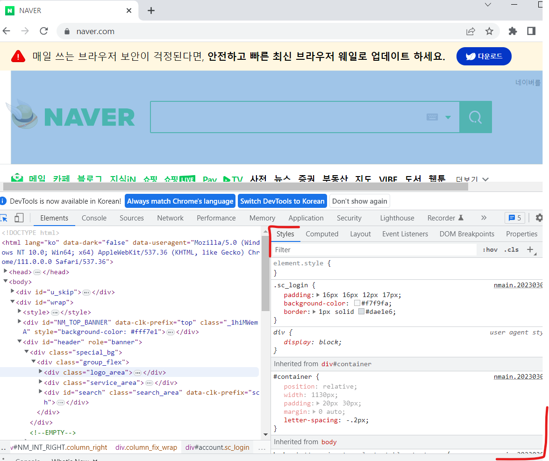Viewport: 549px width, 461px height.
Task: Open the Layout pane tab
Action: (x=360, y=234)
